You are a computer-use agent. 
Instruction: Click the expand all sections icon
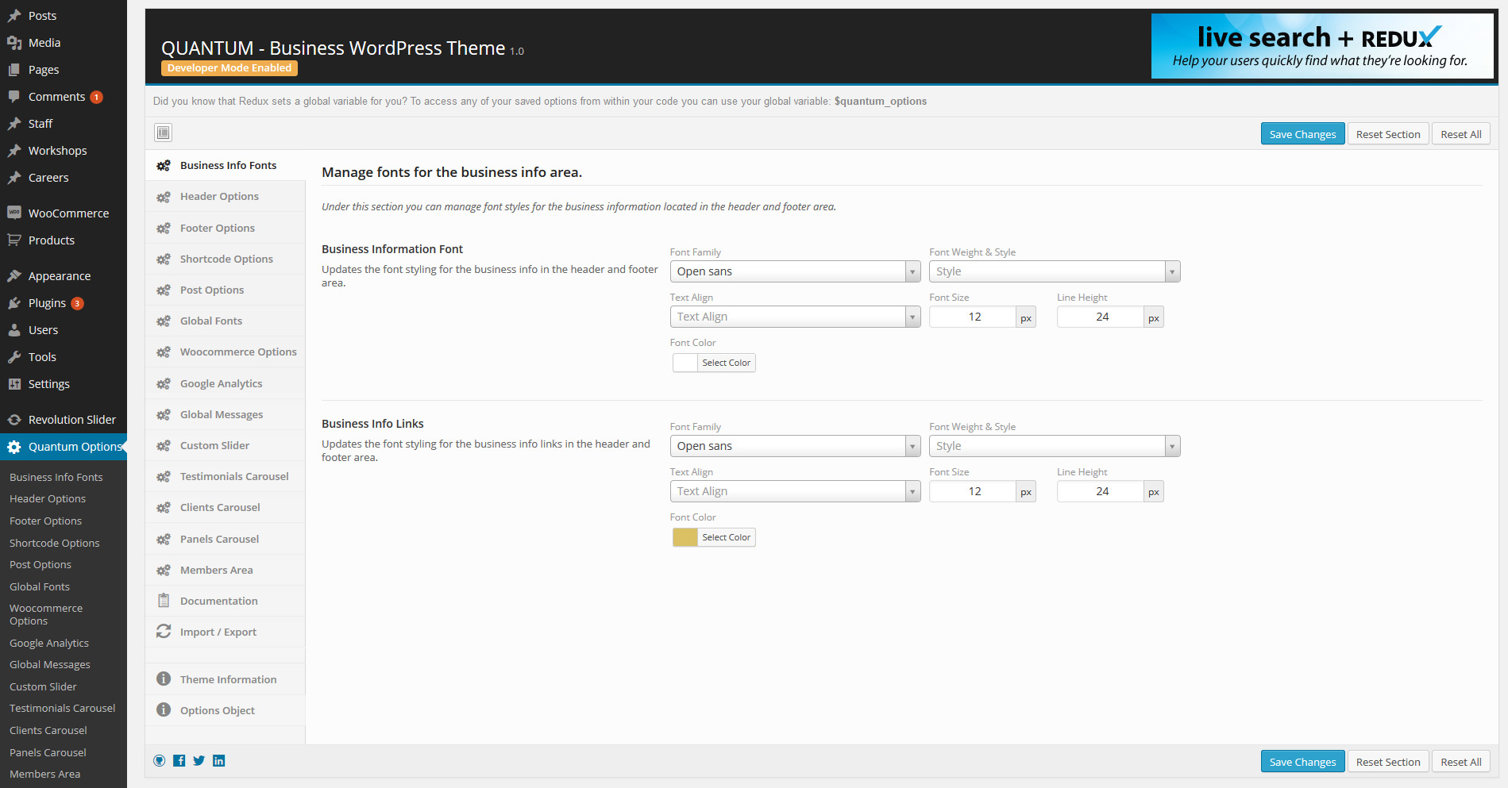pos(164,133)
